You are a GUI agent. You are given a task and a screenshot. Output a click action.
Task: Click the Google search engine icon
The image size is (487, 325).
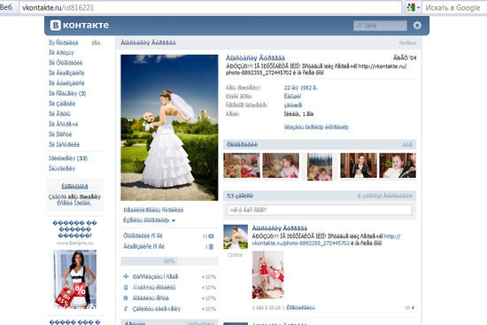coord(411,7)
